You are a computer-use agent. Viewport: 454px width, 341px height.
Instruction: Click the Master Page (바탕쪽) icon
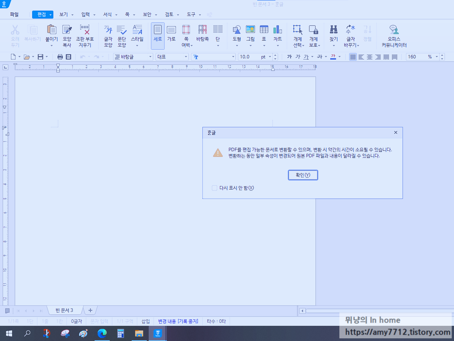[202, 30]
